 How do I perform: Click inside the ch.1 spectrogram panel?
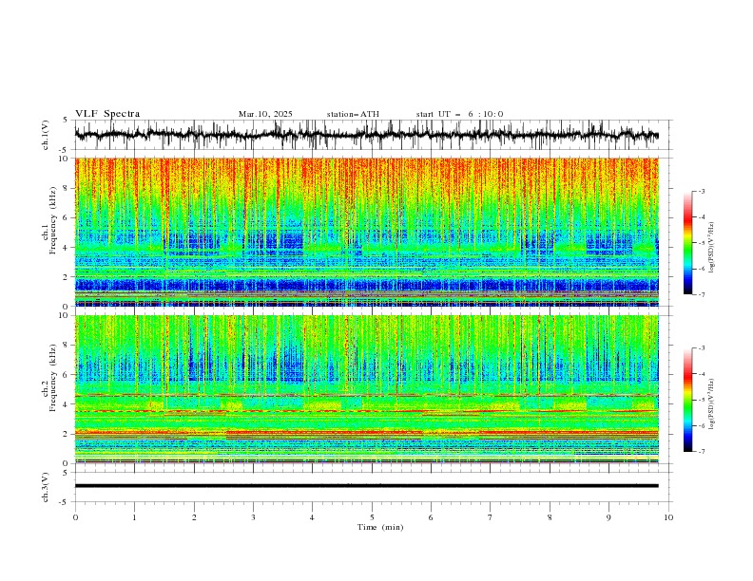pyautogui.click(x=367, y=232)
